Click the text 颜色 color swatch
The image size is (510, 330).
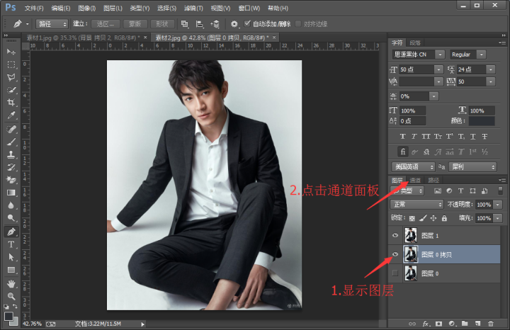pos(482,121)
